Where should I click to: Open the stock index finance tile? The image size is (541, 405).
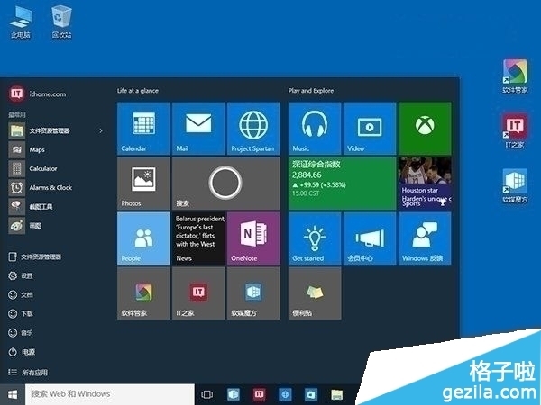[343, 184]
